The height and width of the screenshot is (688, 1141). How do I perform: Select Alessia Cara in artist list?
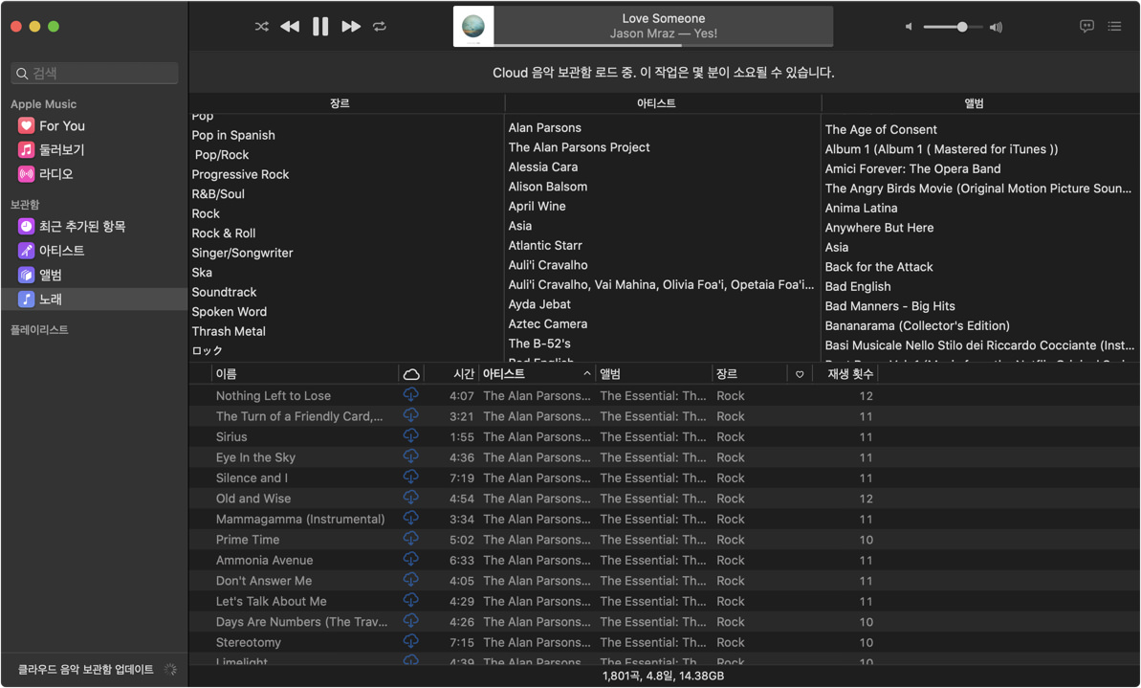(543, 166)
